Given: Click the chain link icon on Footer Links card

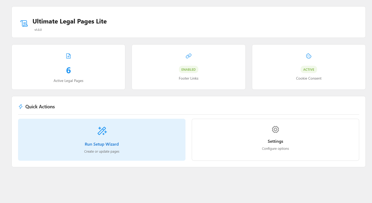Looking at the screenshot, I should [189, 56].
